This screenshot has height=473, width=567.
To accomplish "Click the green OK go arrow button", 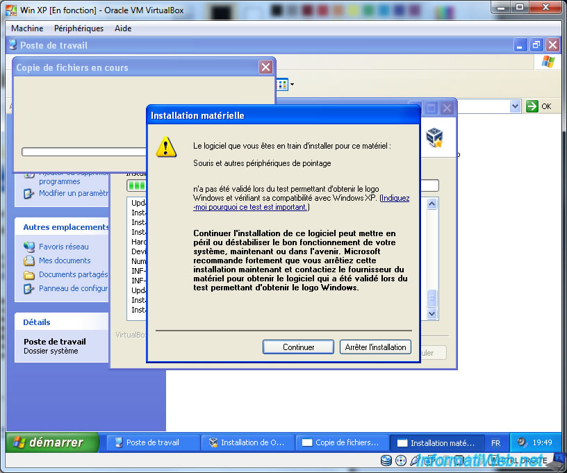I will tap(532, 106).
